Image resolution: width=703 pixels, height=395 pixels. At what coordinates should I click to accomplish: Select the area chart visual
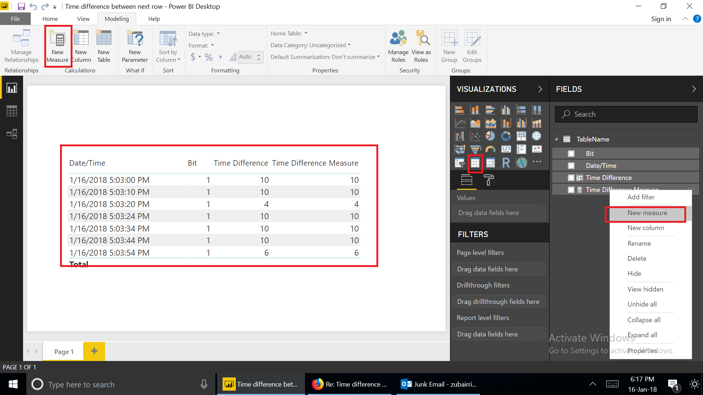click(x=475, y=123)
